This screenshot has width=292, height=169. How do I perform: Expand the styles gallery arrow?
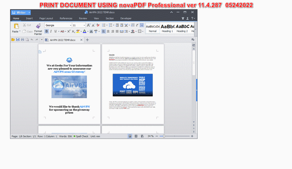pos(195,29)
